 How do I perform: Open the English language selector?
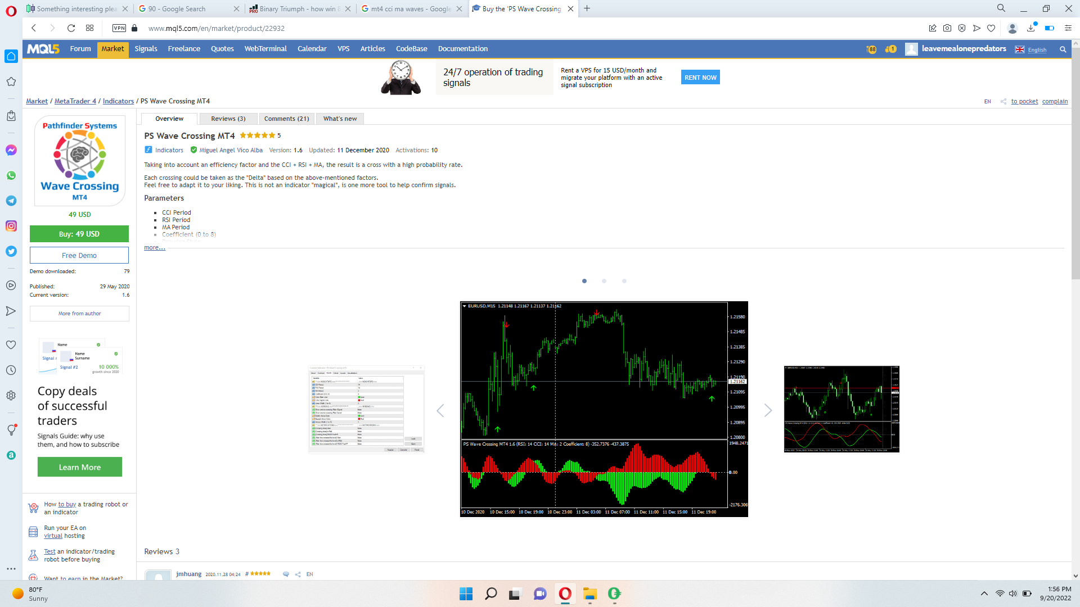tap(1037, 49)
